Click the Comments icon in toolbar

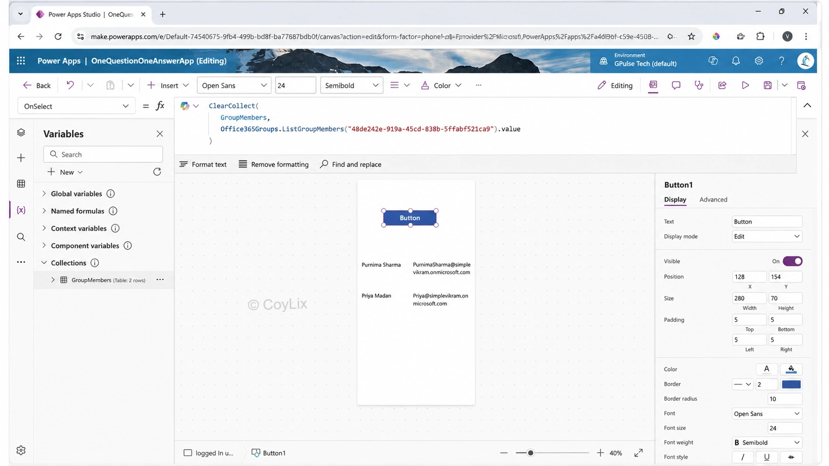676,85
